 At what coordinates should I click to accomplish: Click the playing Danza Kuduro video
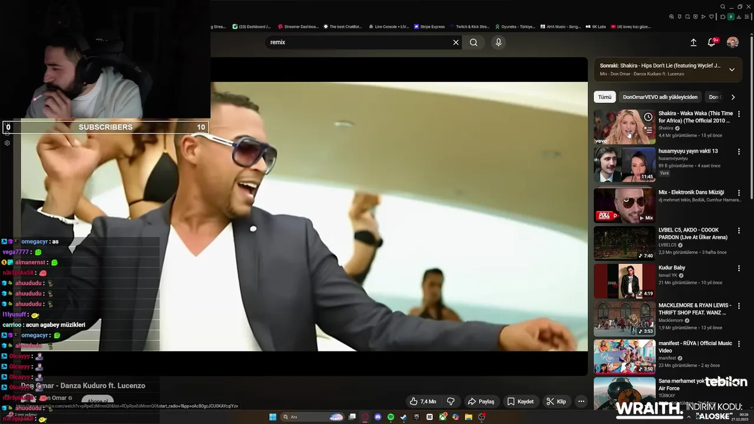tap(304, 216)
